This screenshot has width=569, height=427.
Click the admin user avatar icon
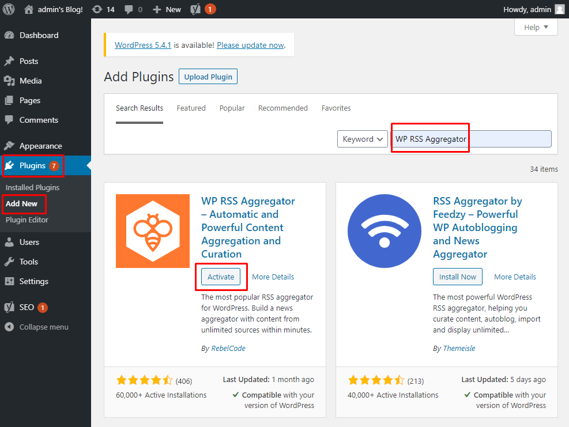point(560,9)
